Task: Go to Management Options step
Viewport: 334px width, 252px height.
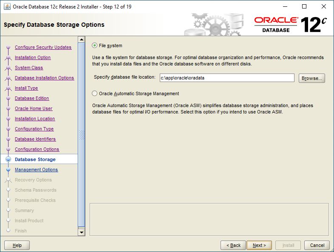Action: [x=37, y=170]
